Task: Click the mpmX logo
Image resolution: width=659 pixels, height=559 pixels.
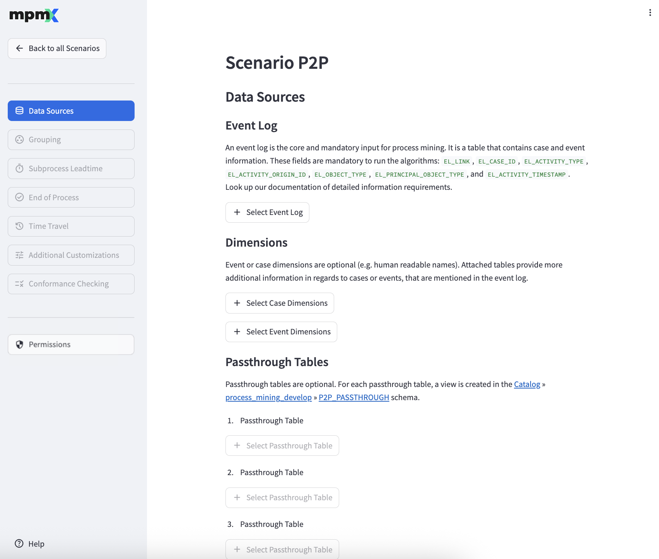Action: click(x=34, y=15)
